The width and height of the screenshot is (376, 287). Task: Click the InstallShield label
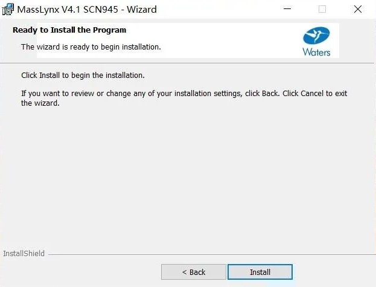click(x=24, y=254)
